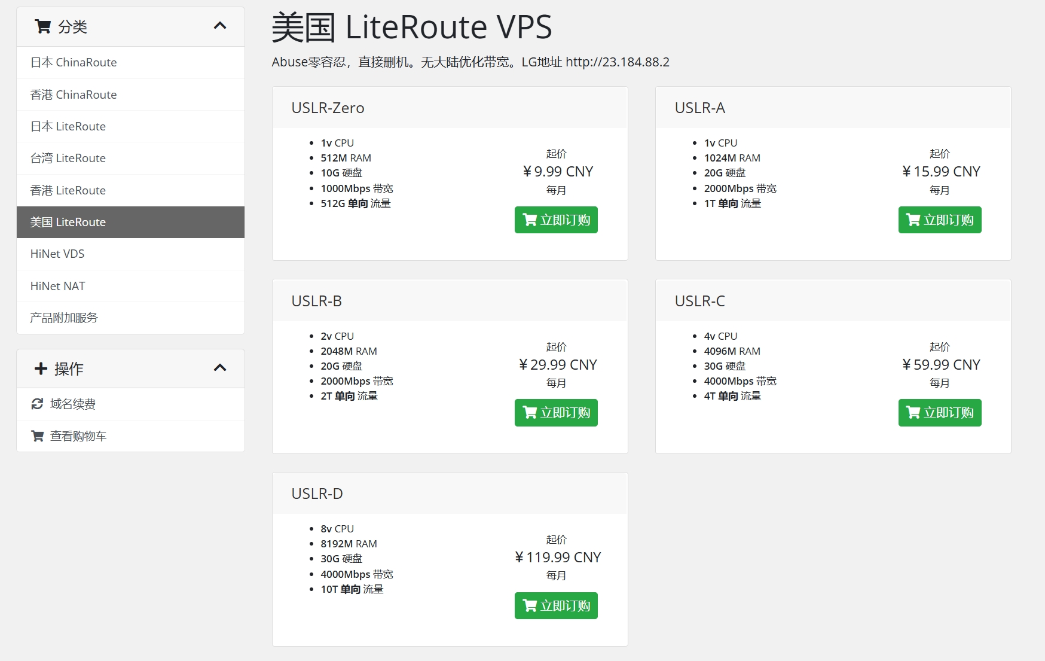Go to the HiNet VDS category
1045x661 pixels.
57,254
